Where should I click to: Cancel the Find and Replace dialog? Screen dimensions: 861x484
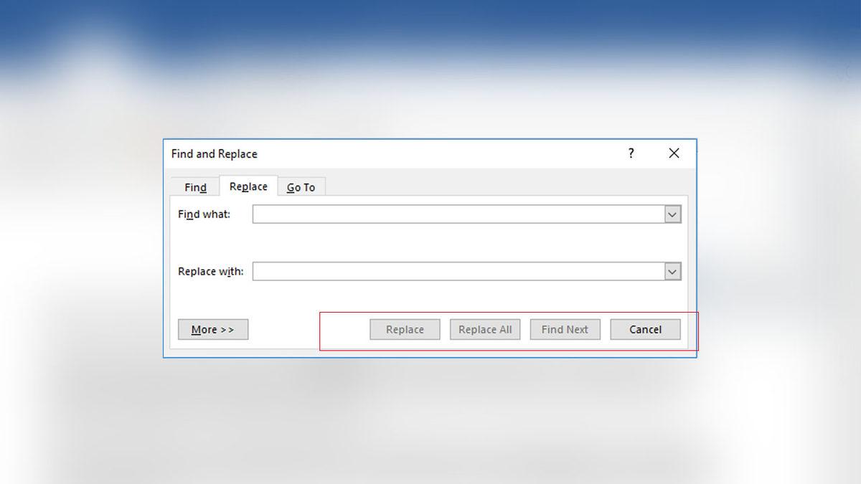tap(645, 330)
